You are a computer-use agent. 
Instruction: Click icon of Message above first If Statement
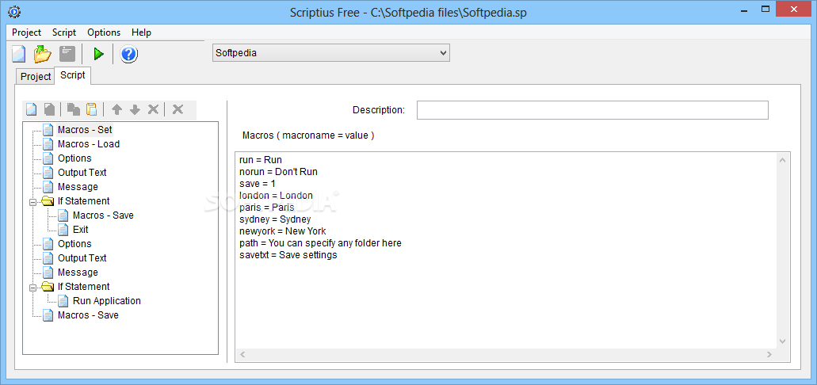point(48,186)
